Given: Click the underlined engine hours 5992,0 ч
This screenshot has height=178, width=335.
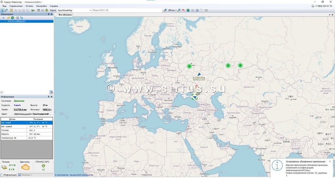Looking at the screenshot, I should click(x=47, y=110).
